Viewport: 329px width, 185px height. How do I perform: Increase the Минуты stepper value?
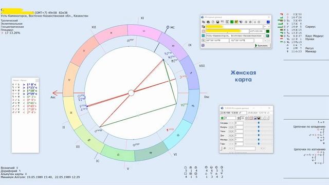click(x=232, y=127)
